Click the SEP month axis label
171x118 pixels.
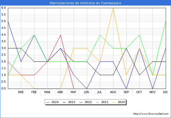click(x=126, y=92)
